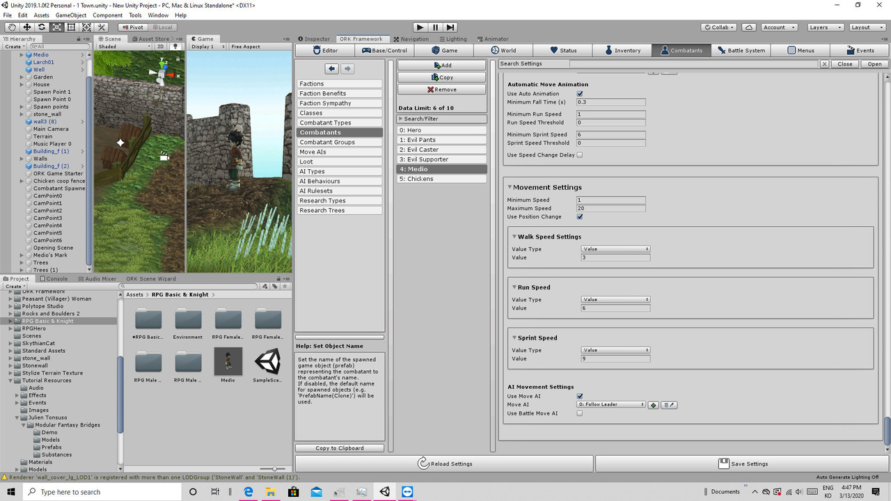Image resolution: width=891 pixels, height=501 pixels.
Task: Open the GameObject menu
Action: pyautogui.click(x=70, y=15)
